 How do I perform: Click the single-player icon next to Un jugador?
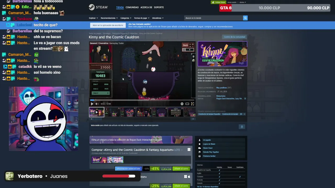tap(200, 140)
